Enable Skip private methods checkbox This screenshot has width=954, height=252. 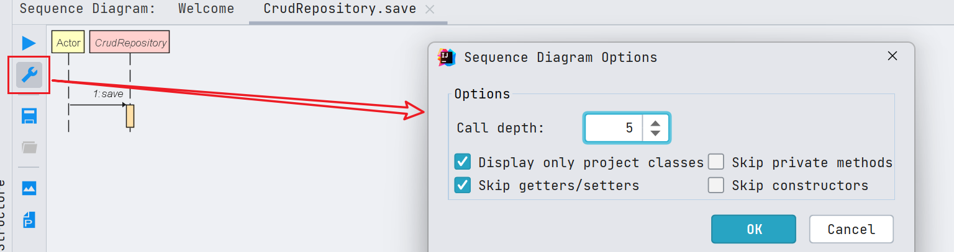716,162
